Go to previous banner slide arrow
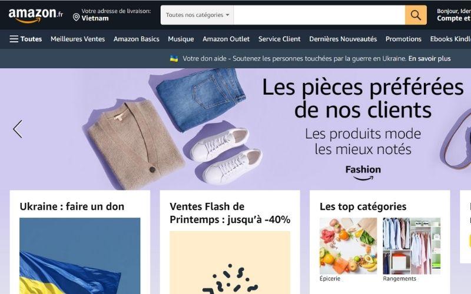The height and width of the screenshot is (294, 471). click(18, 129)
